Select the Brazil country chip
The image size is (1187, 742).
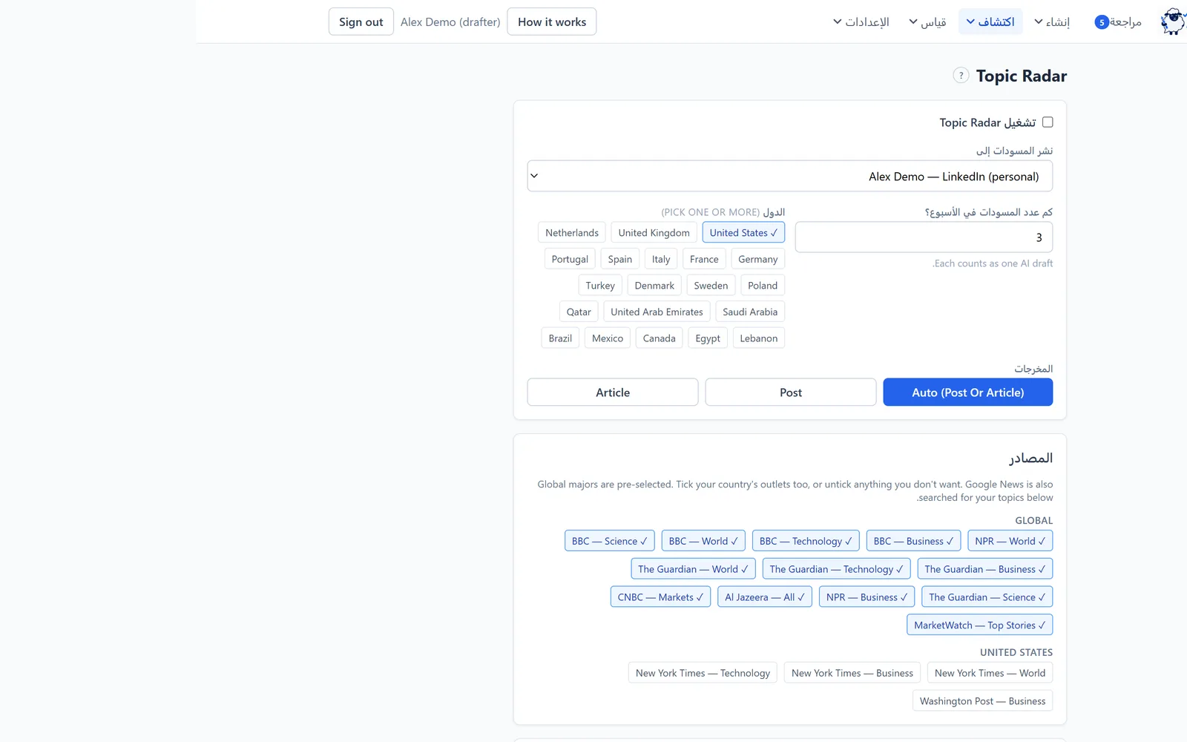click(x=560, y=338)
